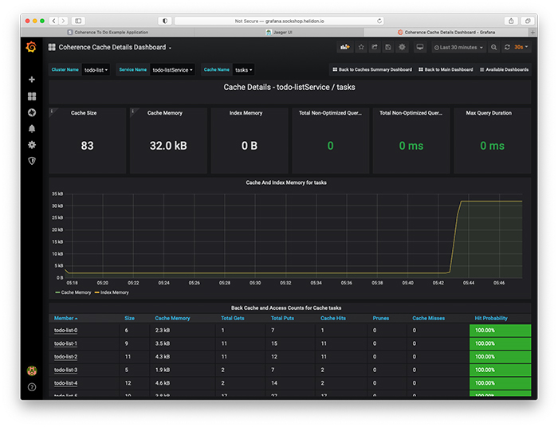Open the Configuration gear icon in sidebar
Screen dimensions: 558x427
tap(32, 145)
